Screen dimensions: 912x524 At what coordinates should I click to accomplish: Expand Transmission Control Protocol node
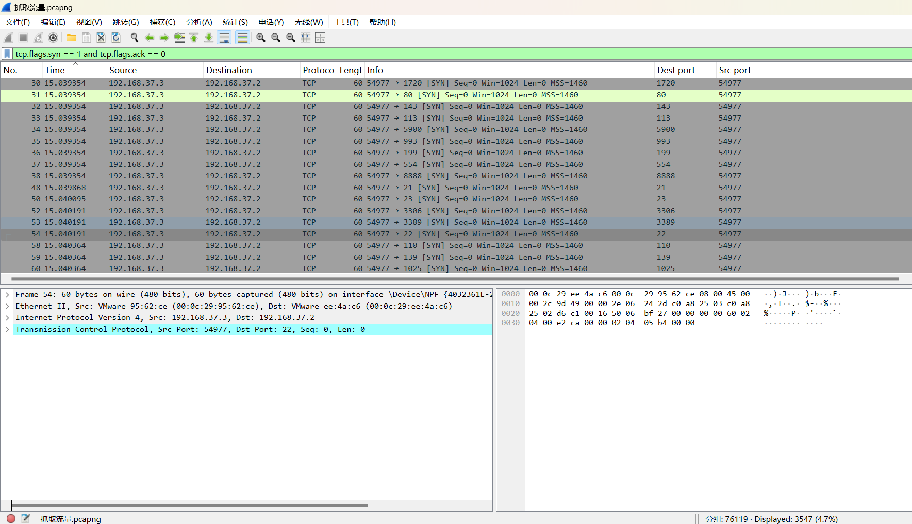point(7,329)
